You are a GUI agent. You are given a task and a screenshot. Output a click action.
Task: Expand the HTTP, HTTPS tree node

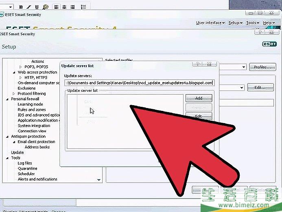point(20,77)
